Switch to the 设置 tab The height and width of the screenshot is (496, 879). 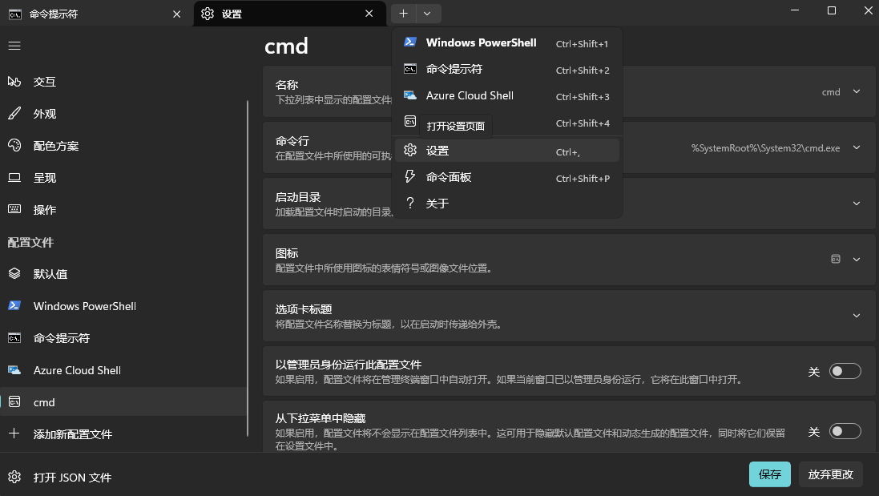click(x=289, y=14)
